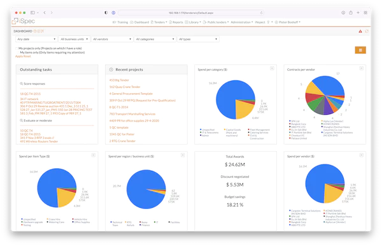Click the Safari share icon
Screen dimensions: 382x246
[x=351, y=13]
